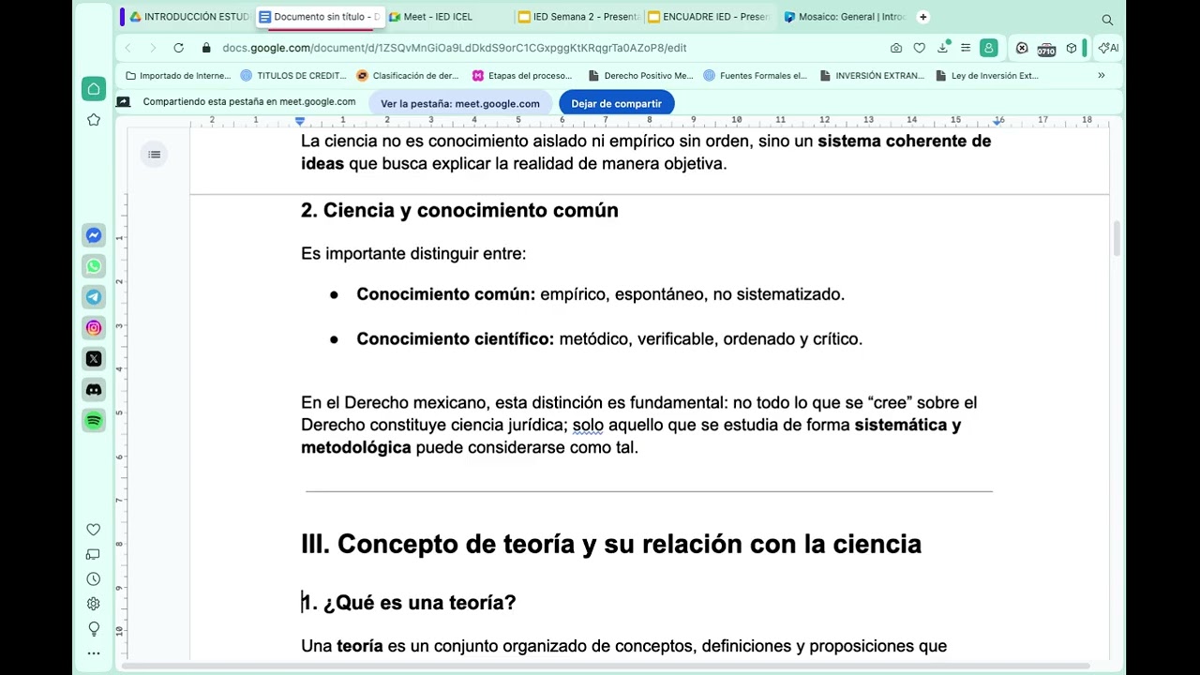Open Instagram in the sidebar
The image size is (1200, 675).
(x=94, y=328)
